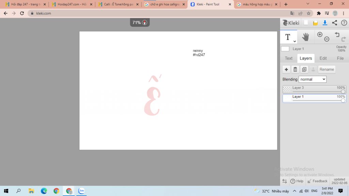The width and height of the screenshot is (349, 196).
Task: Click Layer 3 thumbnail preview
Action: (287, 89)
